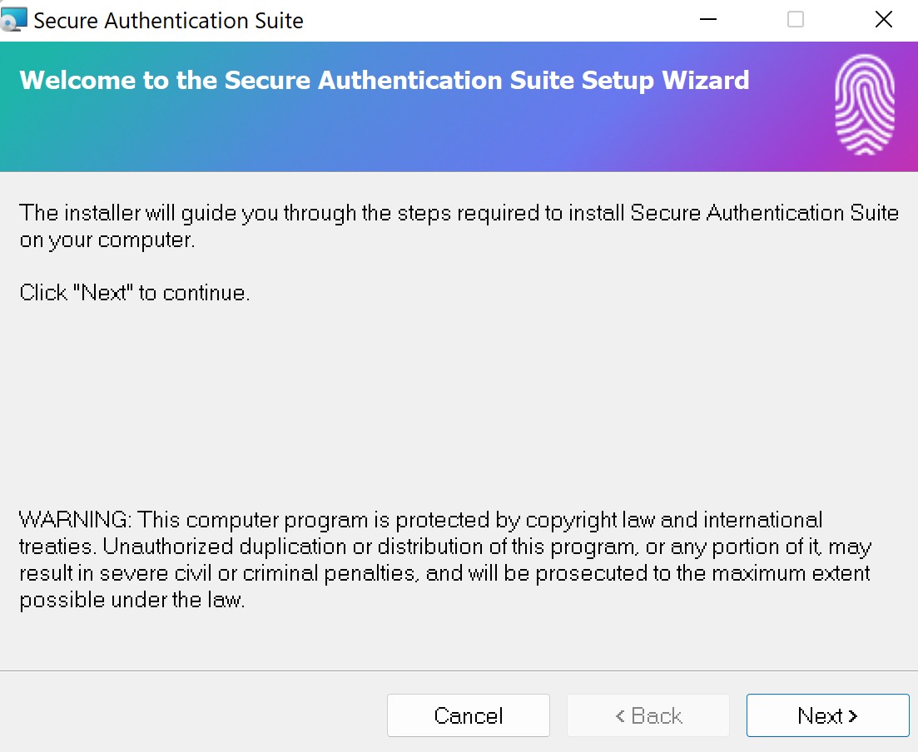Close the setup wizard with the X
The height and width of the screenshot is (752, 918).
883,19
